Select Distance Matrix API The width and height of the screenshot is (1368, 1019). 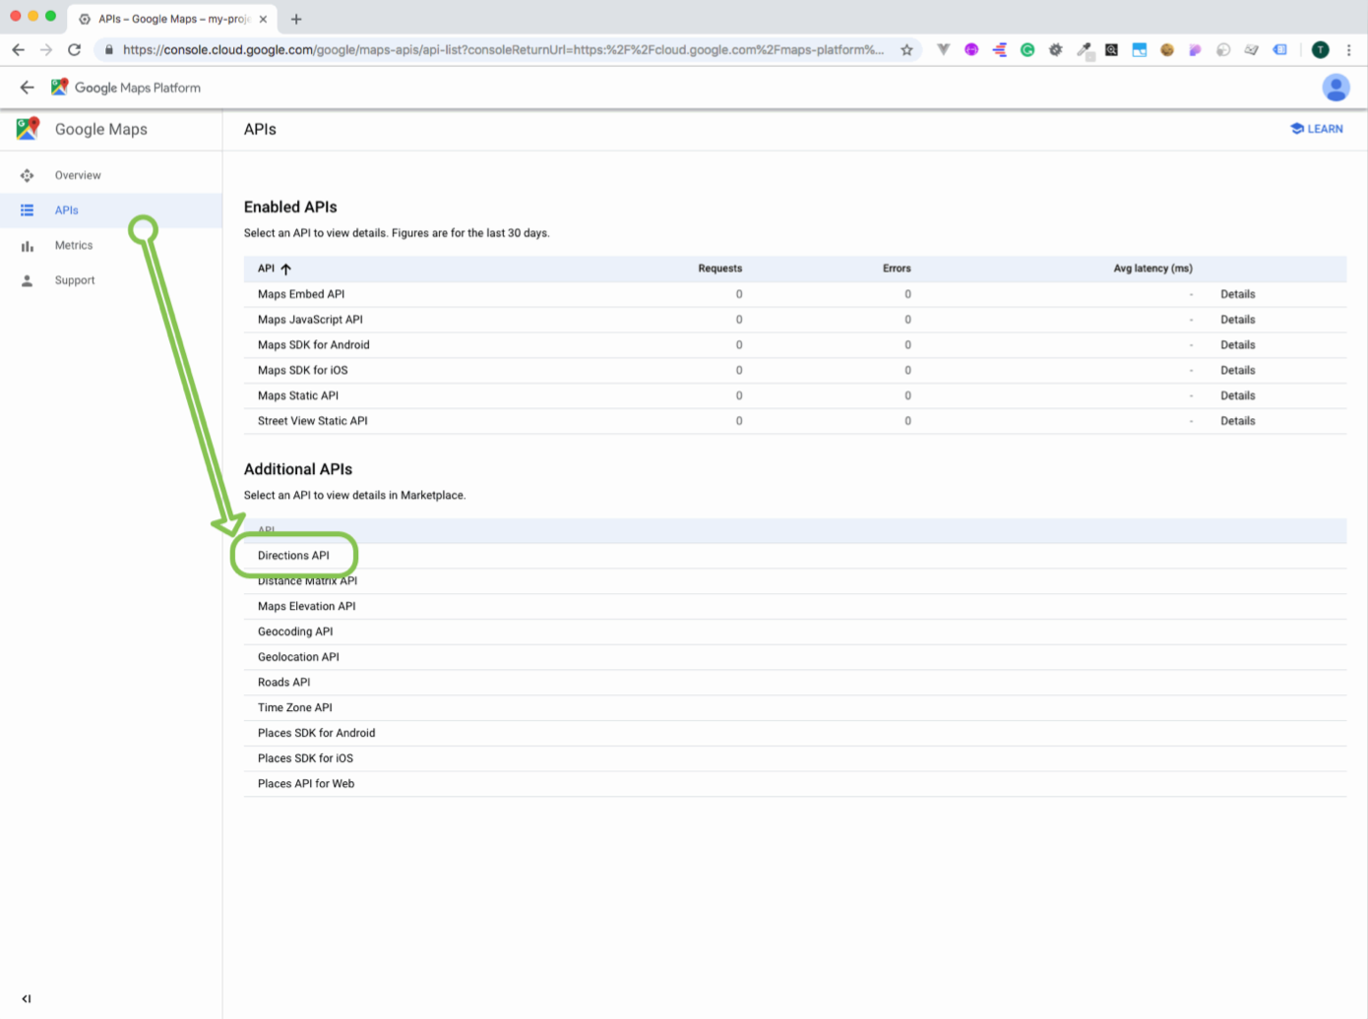tap(795, 581)
